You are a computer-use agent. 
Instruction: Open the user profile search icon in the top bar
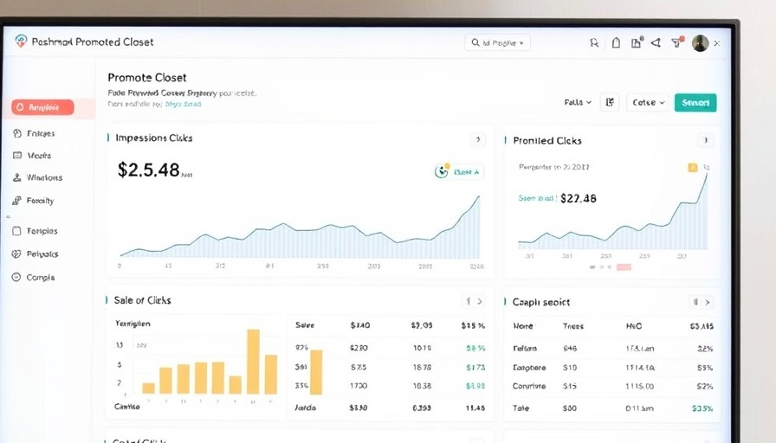pyautogui.click(x=594, y=43)
